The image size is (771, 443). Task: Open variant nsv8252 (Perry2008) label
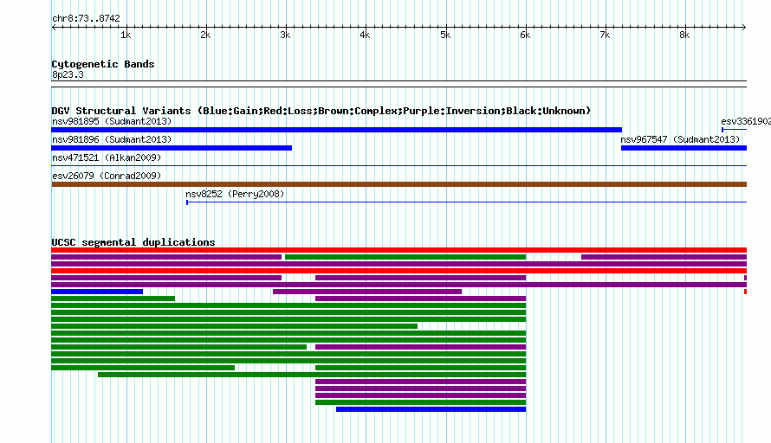pyautogui.click(x=235, y=194)
